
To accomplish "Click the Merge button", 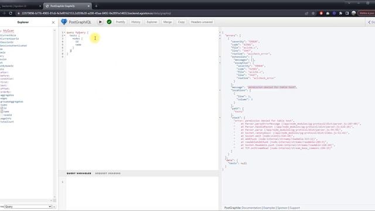I will click(x=167, y=22).
